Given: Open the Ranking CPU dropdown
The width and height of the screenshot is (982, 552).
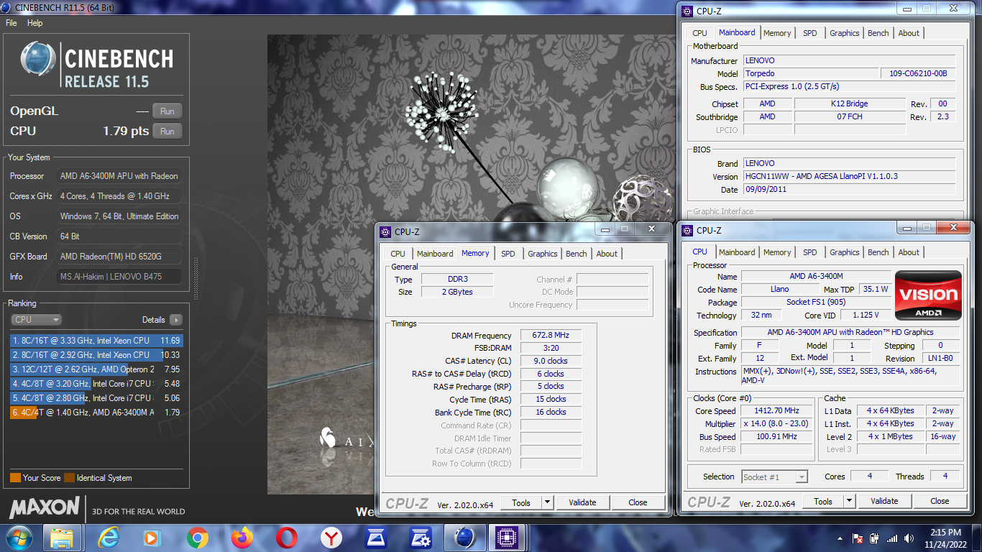Looking at the screenshot, I should pos(36,320).
